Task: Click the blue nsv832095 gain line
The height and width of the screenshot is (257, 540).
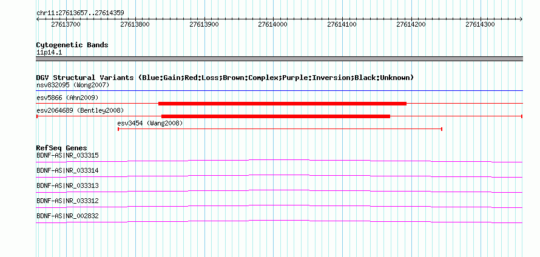Action: [279, 91]
